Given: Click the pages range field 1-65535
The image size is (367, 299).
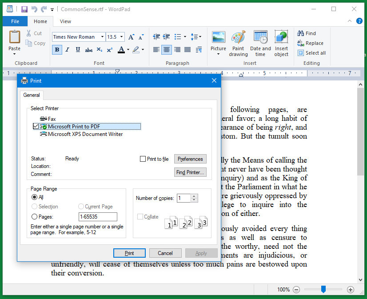Looking at the screenshot, I should coord(98,217).
